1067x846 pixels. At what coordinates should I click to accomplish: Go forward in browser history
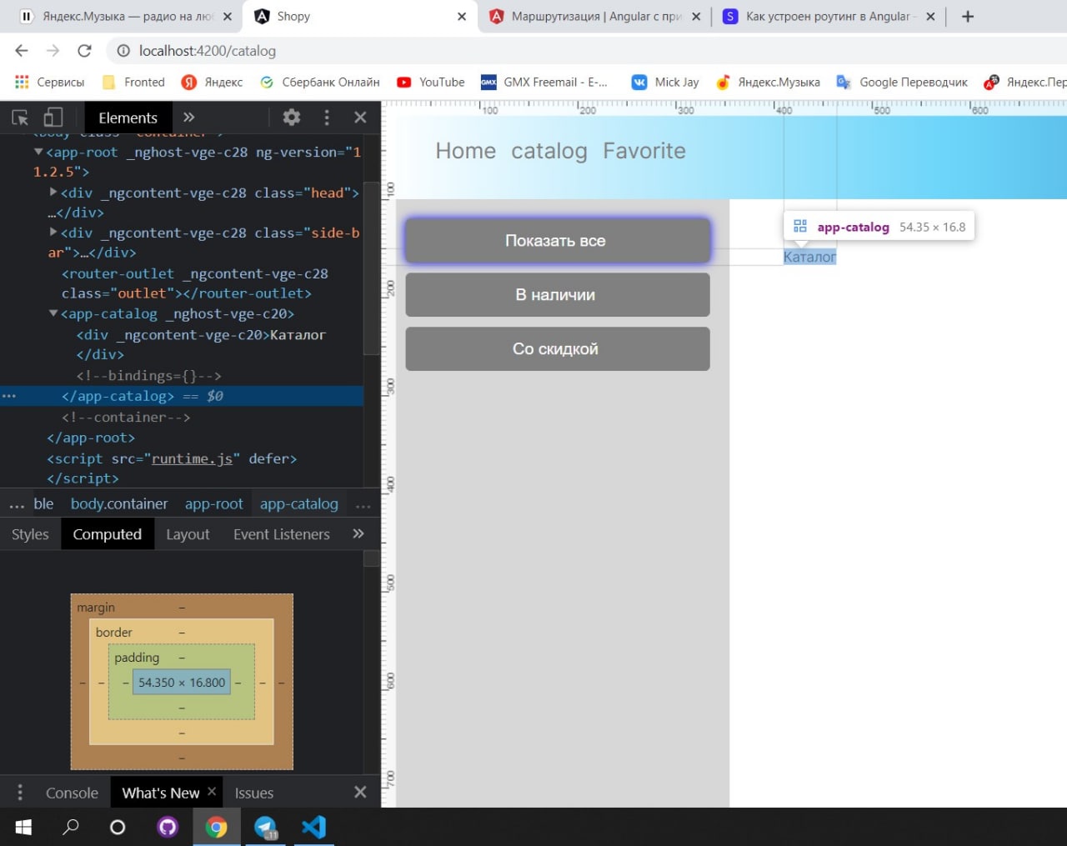[53, 51]
